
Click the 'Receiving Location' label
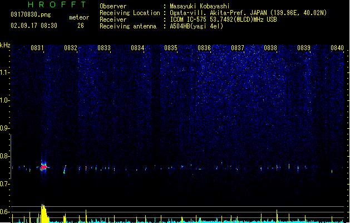pos(130,13)
